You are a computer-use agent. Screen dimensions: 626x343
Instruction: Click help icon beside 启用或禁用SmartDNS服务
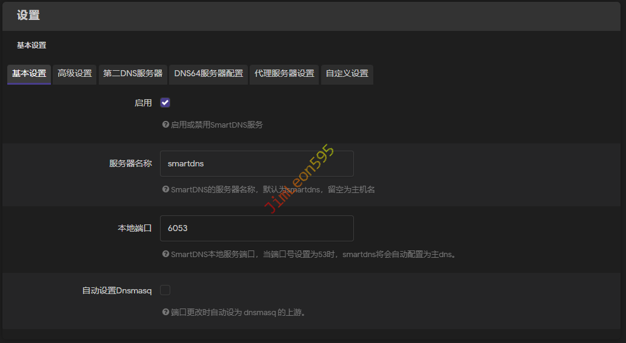tap(165, 125)
